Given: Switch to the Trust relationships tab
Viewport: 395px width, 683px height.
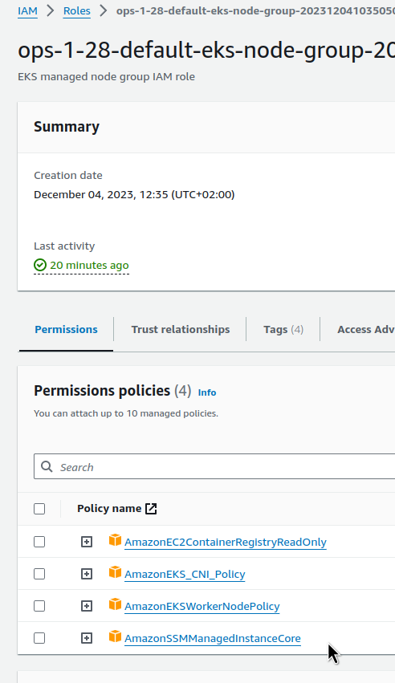Looking at the screenshot, I should click(x=181, y=329).
